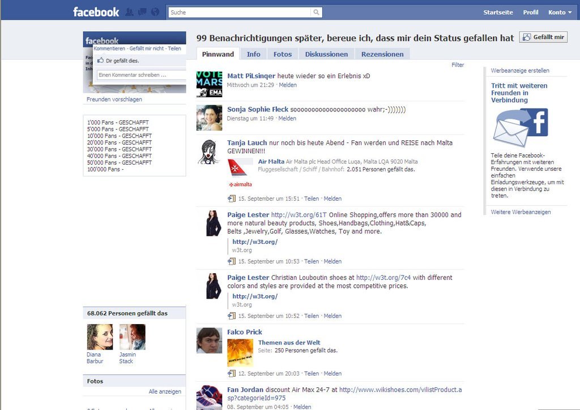Screen dimensions: 580x410
Task: Open the wikishoes.com product link
Action: [x=344, y=394]
